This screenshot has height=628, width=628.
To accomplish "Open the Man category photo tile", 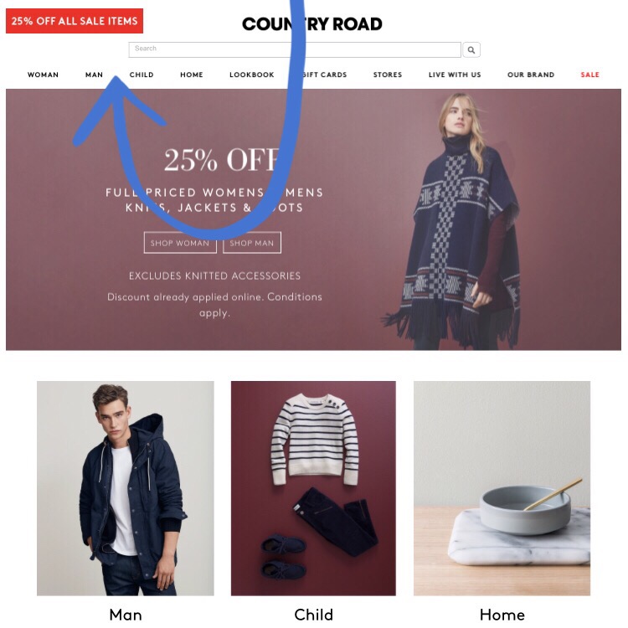I will [x=126, y=488].
